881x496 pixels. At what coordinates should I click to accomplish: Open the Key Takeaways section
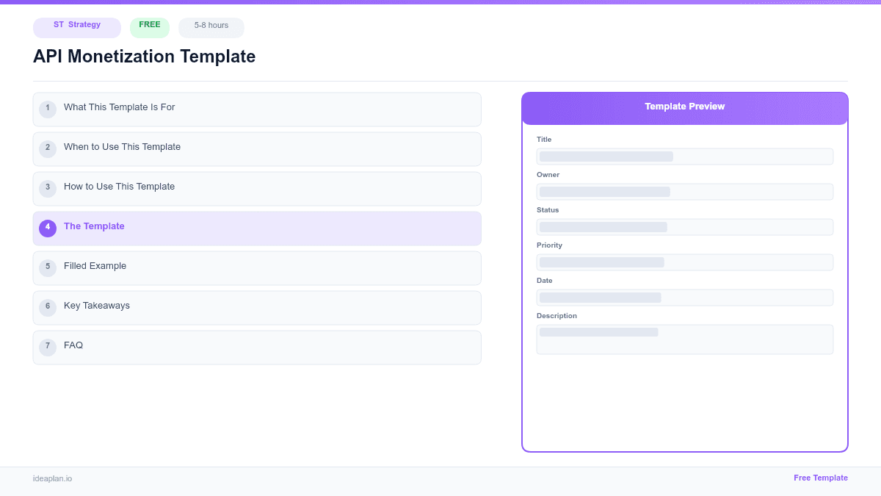tap(257, 306)
